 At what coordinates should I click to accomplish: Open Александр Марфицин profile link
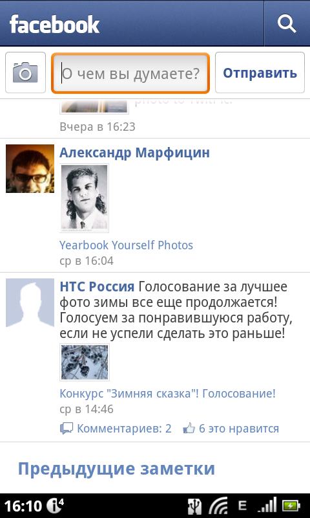point(134,153)
